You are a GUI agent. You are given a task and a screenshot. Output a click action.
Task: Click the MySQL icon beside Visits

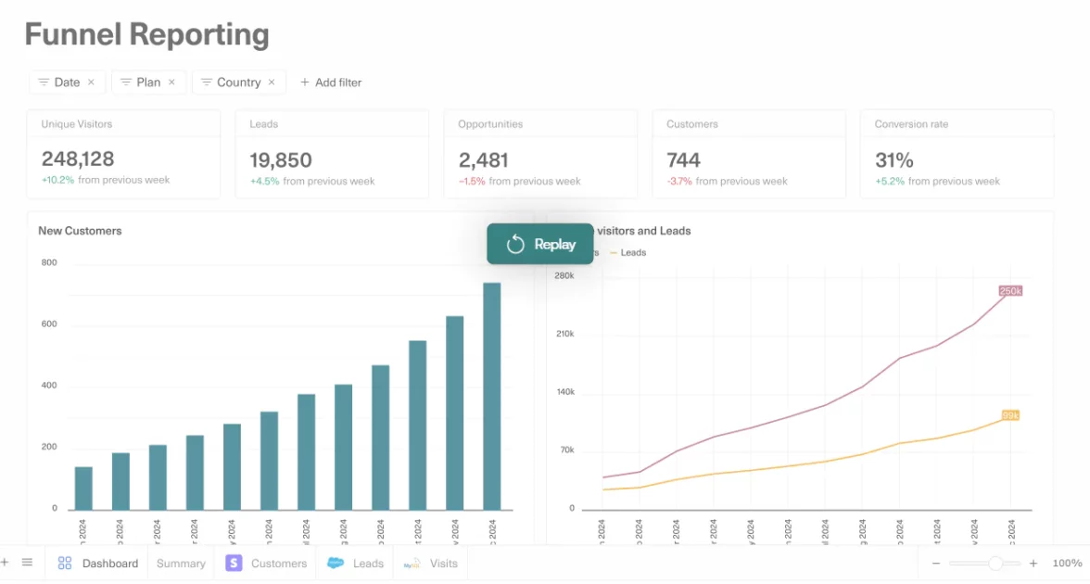coord(411,563)
